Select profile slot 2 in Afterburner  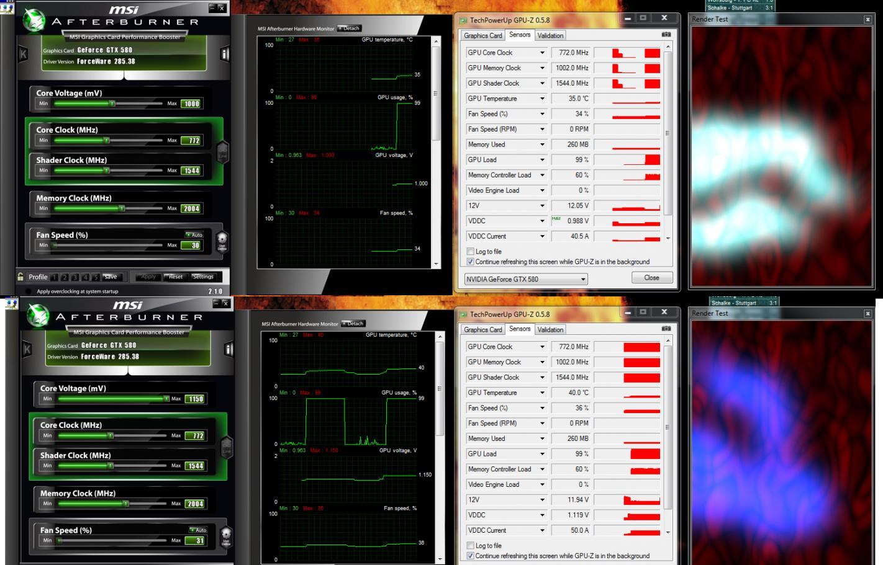point(65,277)
